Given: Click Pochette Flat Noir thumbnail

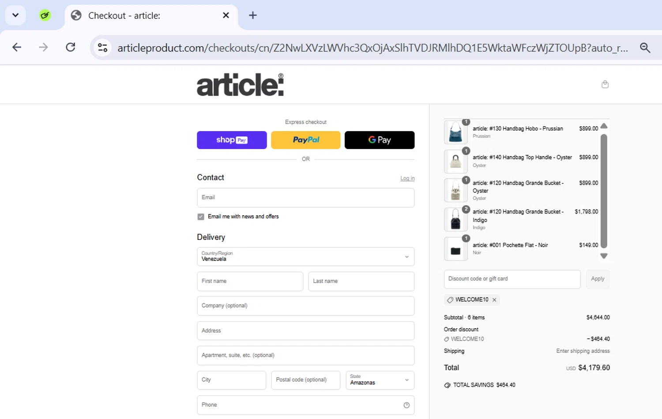Looking at the screenshot, I should [456, 249].
